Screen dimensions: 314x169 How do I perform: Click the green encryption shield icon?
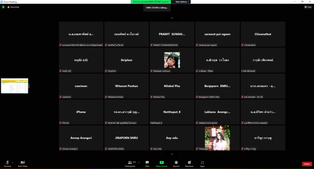coord(3,7)
